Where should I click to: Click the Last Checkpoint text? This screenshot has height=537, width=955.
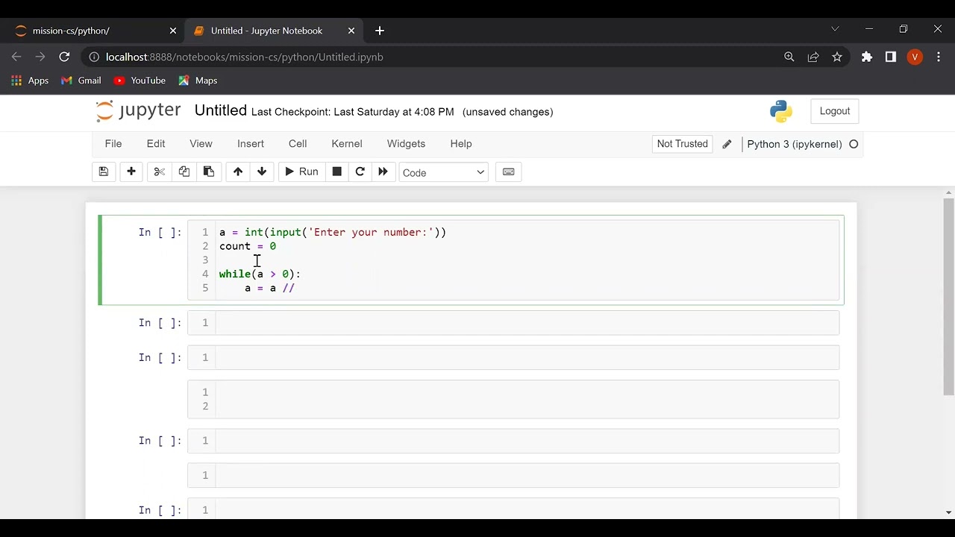353,112
